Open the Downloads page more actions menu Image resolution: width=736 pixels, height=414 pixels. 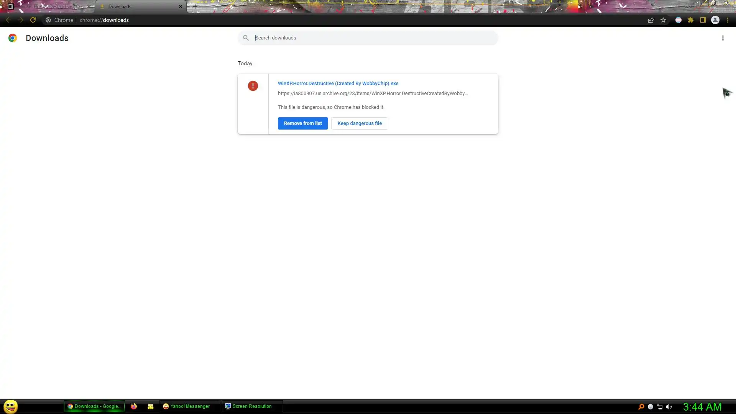point(723,38)
